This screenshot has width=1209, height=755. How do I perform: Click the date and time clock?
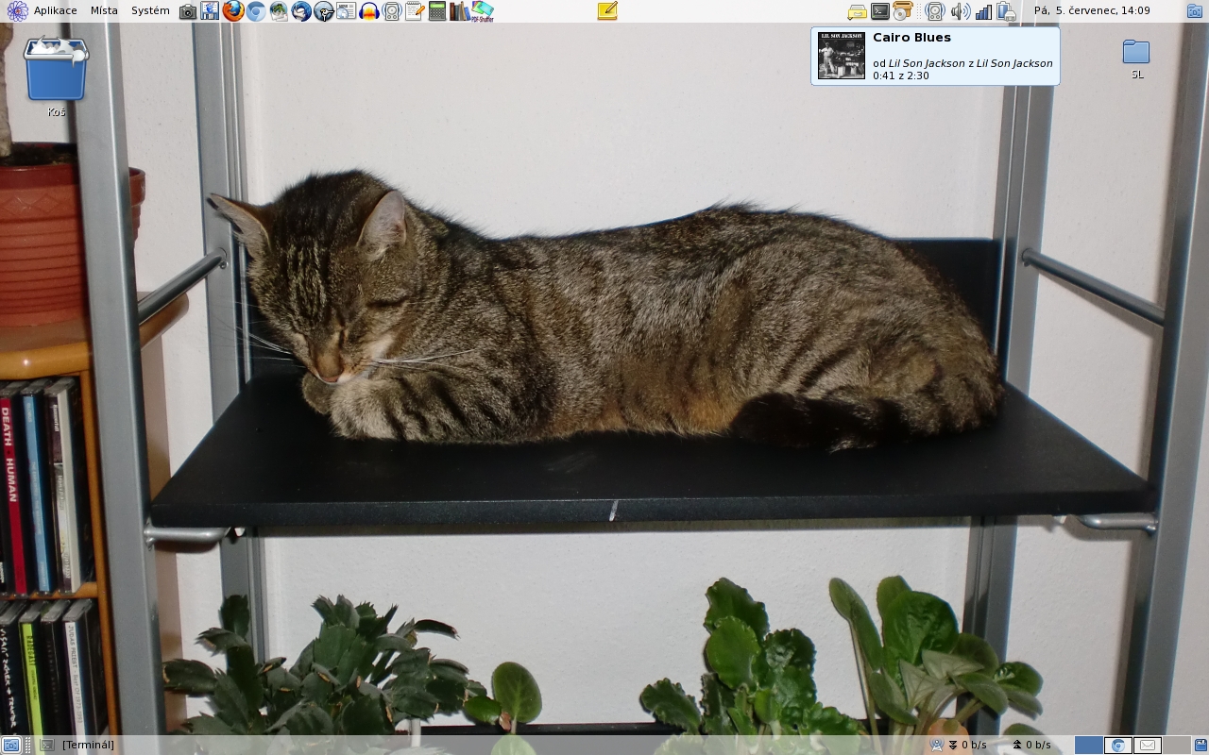coord(1092,10)
